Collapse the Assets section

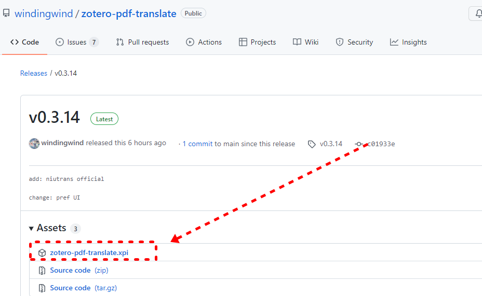click(32, 228)
